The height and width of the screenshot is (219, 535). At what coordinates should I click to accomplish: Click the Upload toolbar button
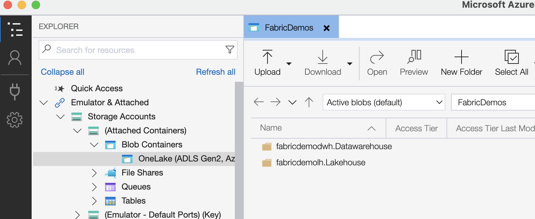coord(267,63)
